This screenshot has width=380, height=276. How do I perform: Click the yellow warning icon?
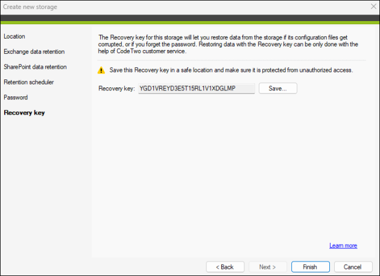tap(101, 71)
